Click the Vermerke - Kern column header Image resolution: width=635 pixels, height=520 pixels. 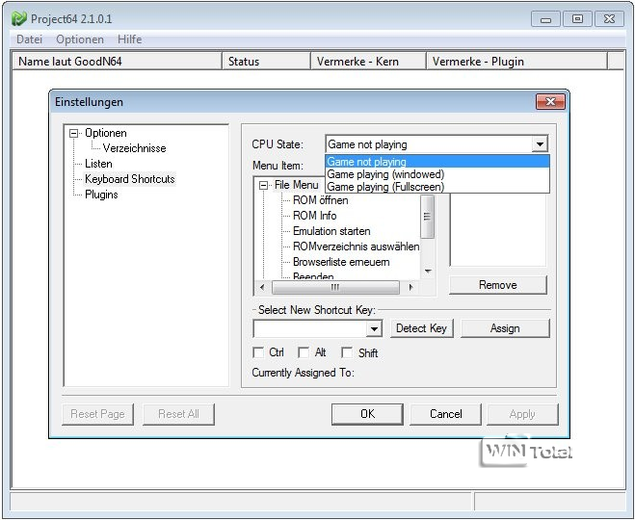point(368,61)
